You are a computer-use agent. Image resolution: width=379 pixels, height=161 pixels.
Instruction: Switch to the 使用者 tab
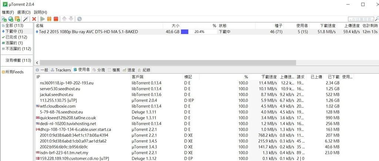(x=82, y=70)
